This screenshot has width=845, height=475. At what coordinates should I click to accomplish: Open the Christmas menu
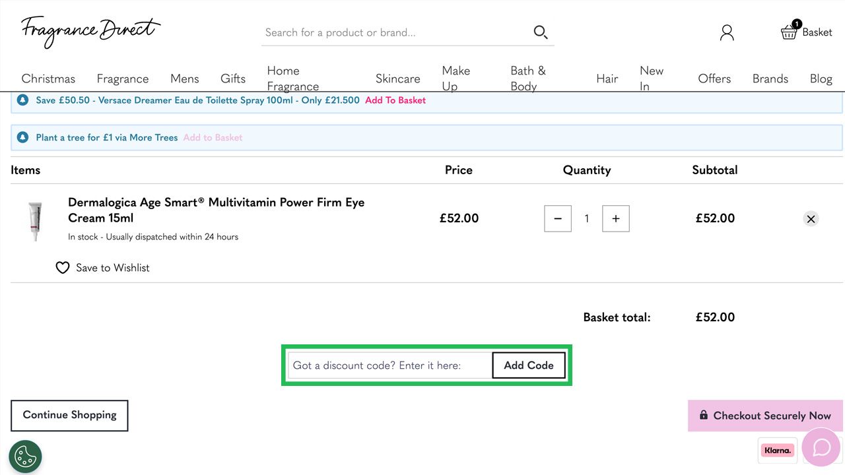[48, 79]
